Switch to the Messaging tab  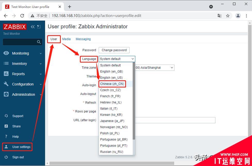(83, 39)
